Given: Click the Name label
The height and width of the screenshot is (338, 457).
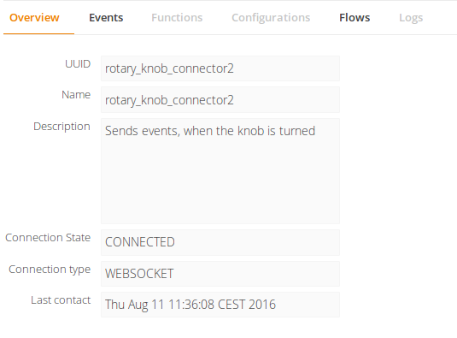Looking at the screenshot, I should pyautogui.click(x=76, y=95).
